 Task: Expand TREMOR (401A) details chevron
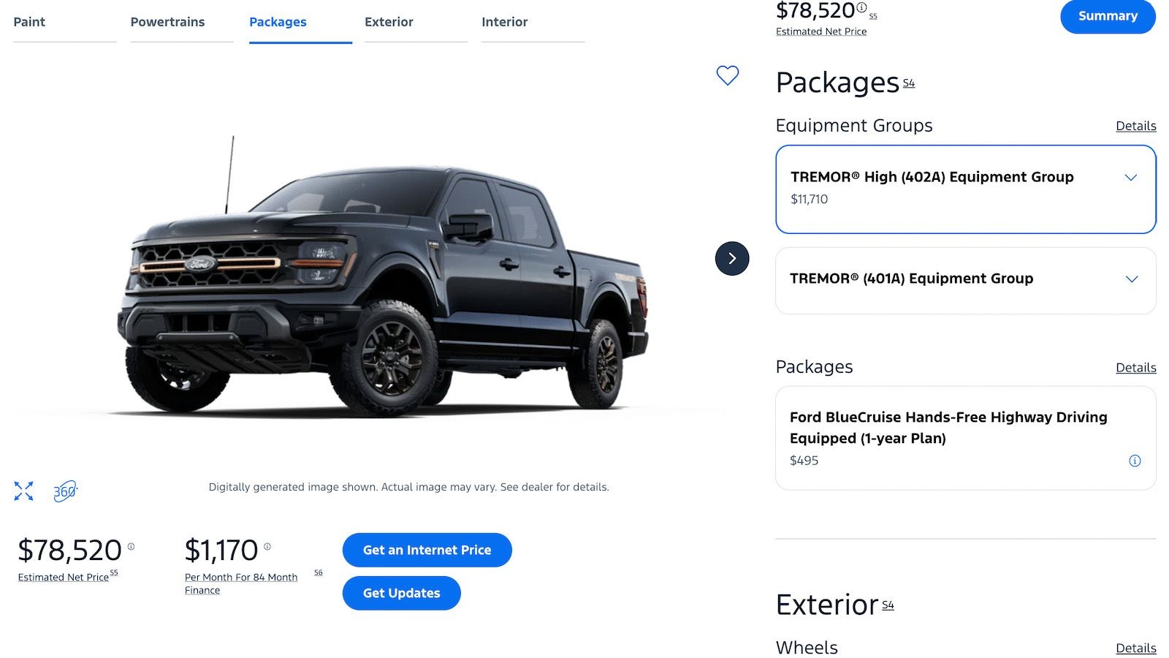tap(1132, 279)
